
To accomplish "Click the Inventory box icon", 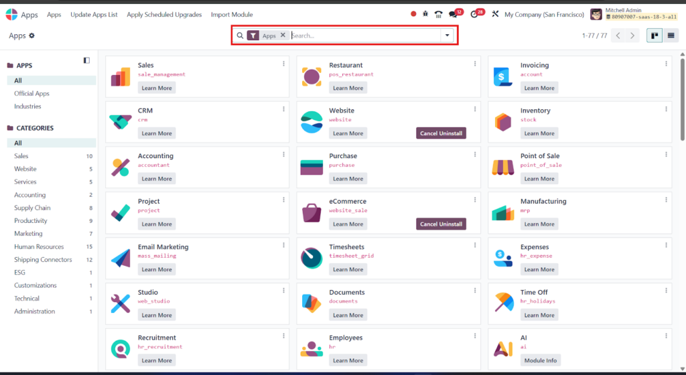I will click(x=502, y=123).
